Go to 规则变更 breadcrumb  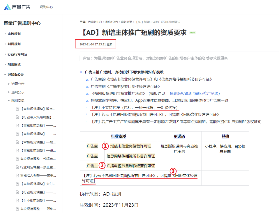click(x=126, y=22)
